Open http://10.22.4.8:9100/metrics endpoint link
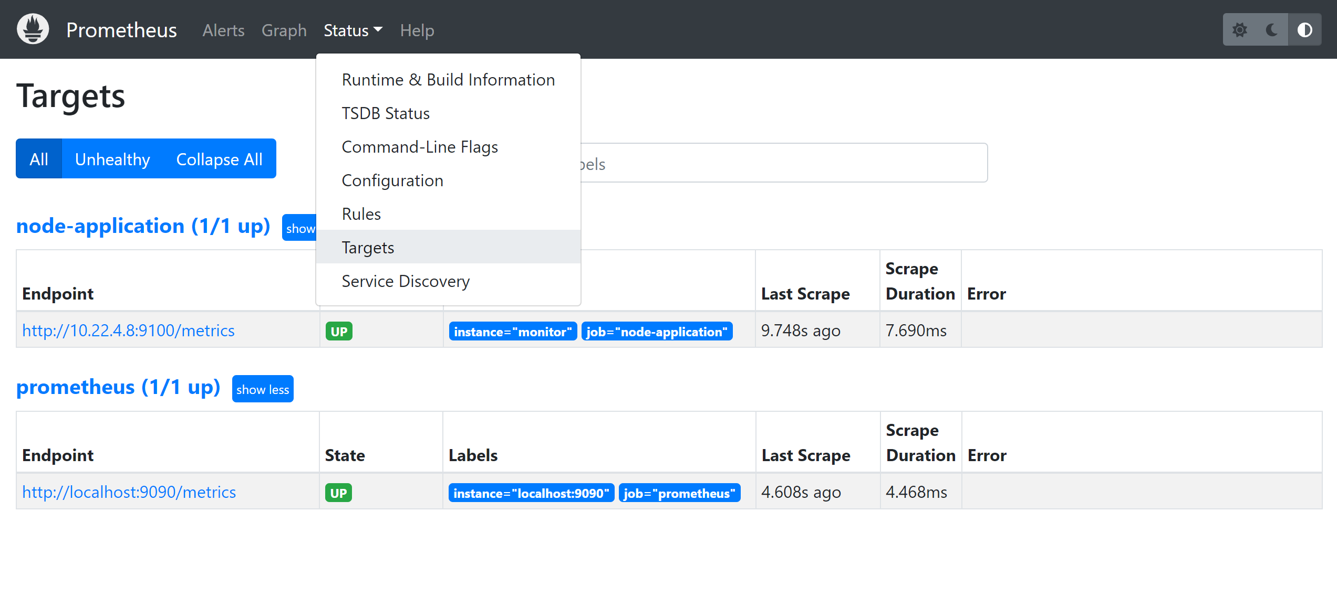Screen dimensions: 1337x597 point(128,331)
